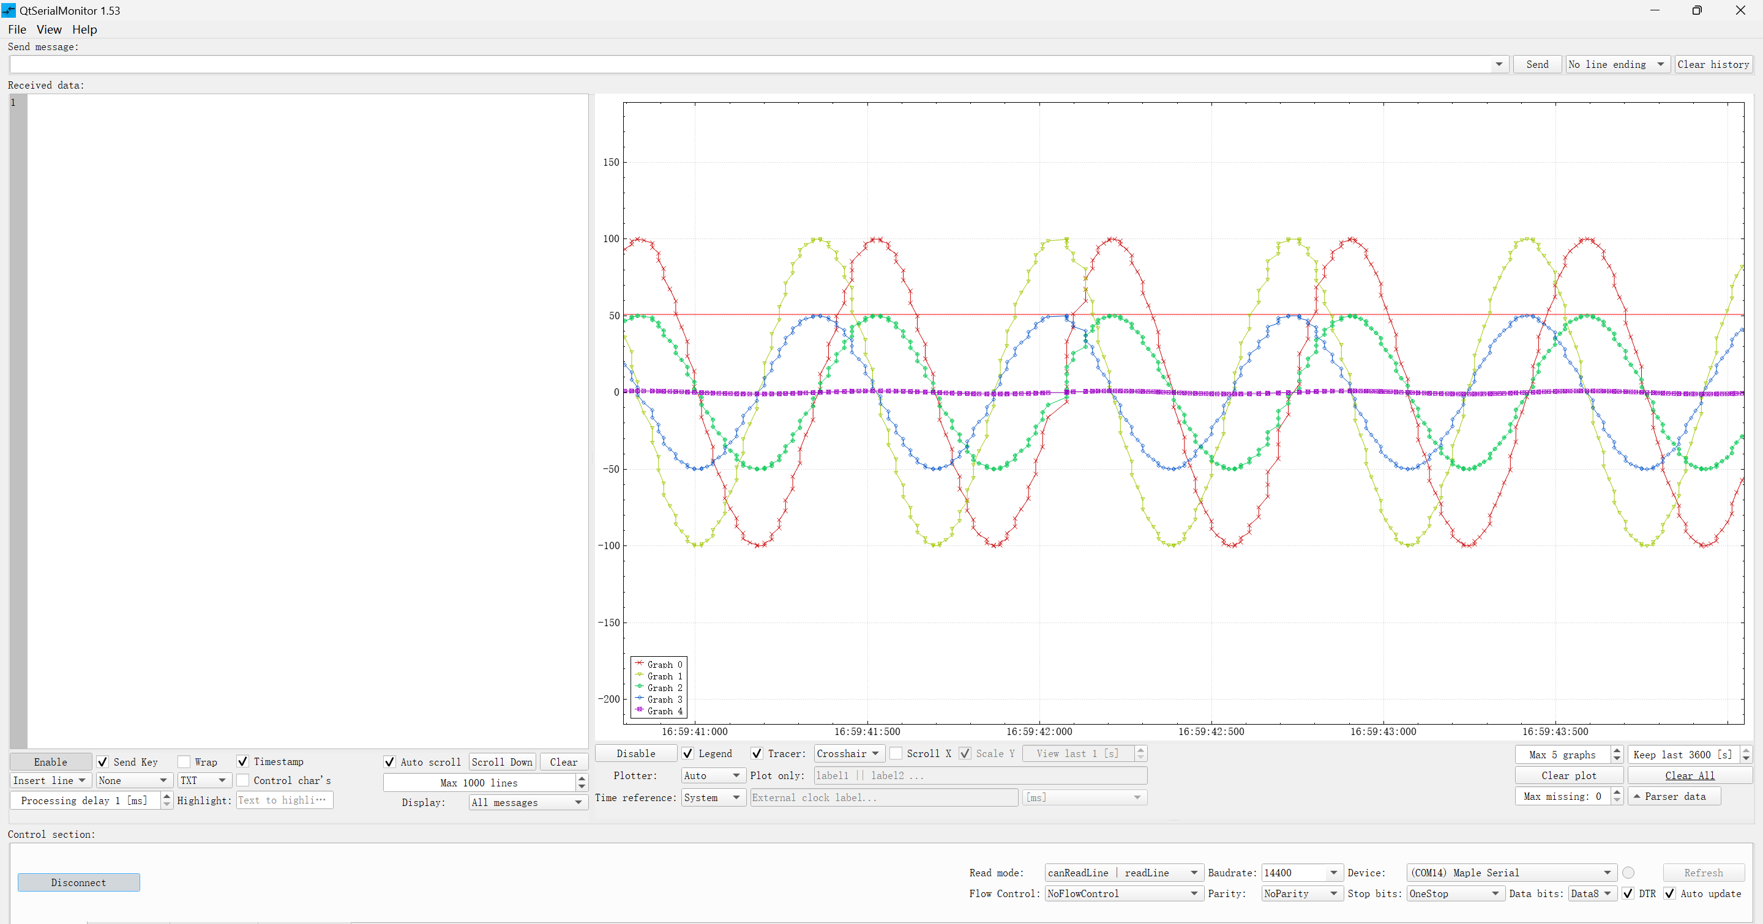
Task: Enable the Scale Y option
Action: point(965,754)
